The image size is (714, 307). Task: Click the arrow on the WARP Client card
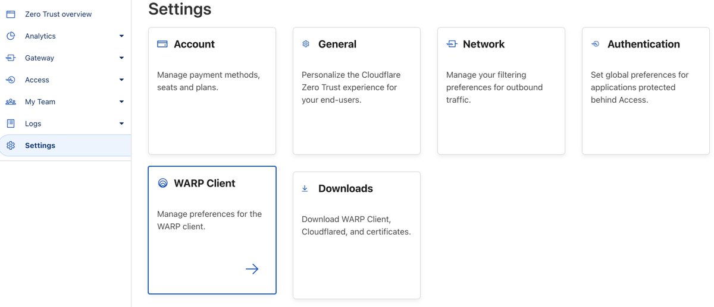point(252,269)
